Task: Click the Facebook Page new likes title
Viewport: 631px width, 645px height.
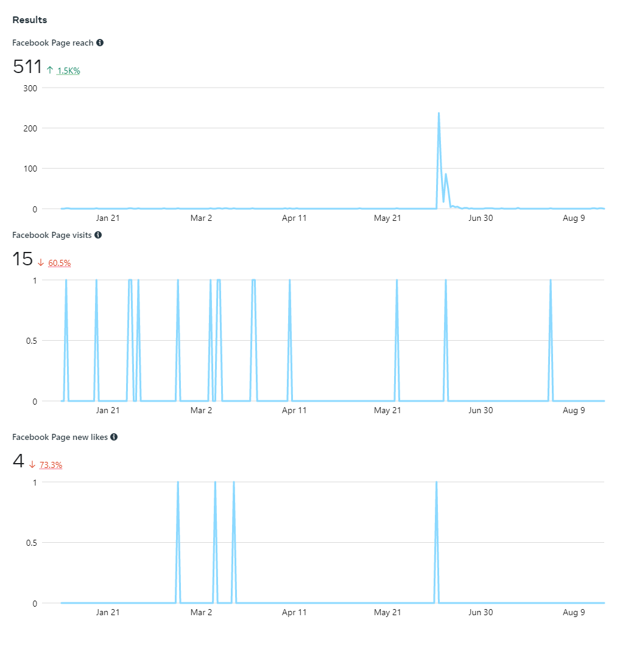Action: [60, 437]
